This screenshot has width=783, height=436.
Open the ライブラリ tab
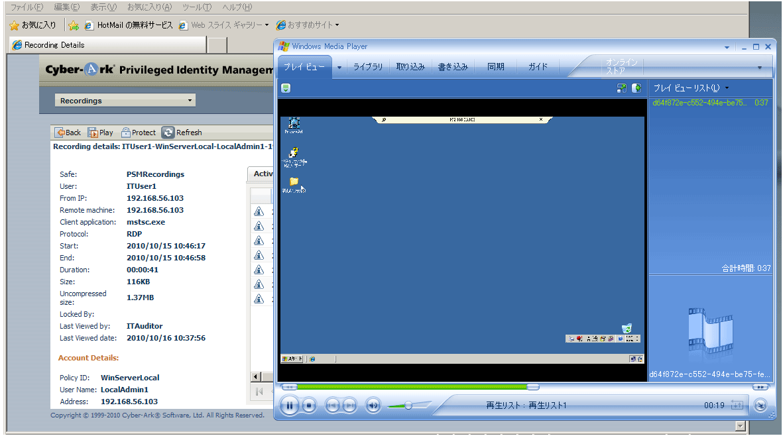click(368, 67)
